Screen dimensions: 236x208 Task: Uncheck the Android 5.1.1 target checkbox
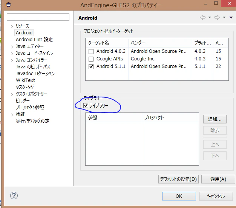click(91, 66)
